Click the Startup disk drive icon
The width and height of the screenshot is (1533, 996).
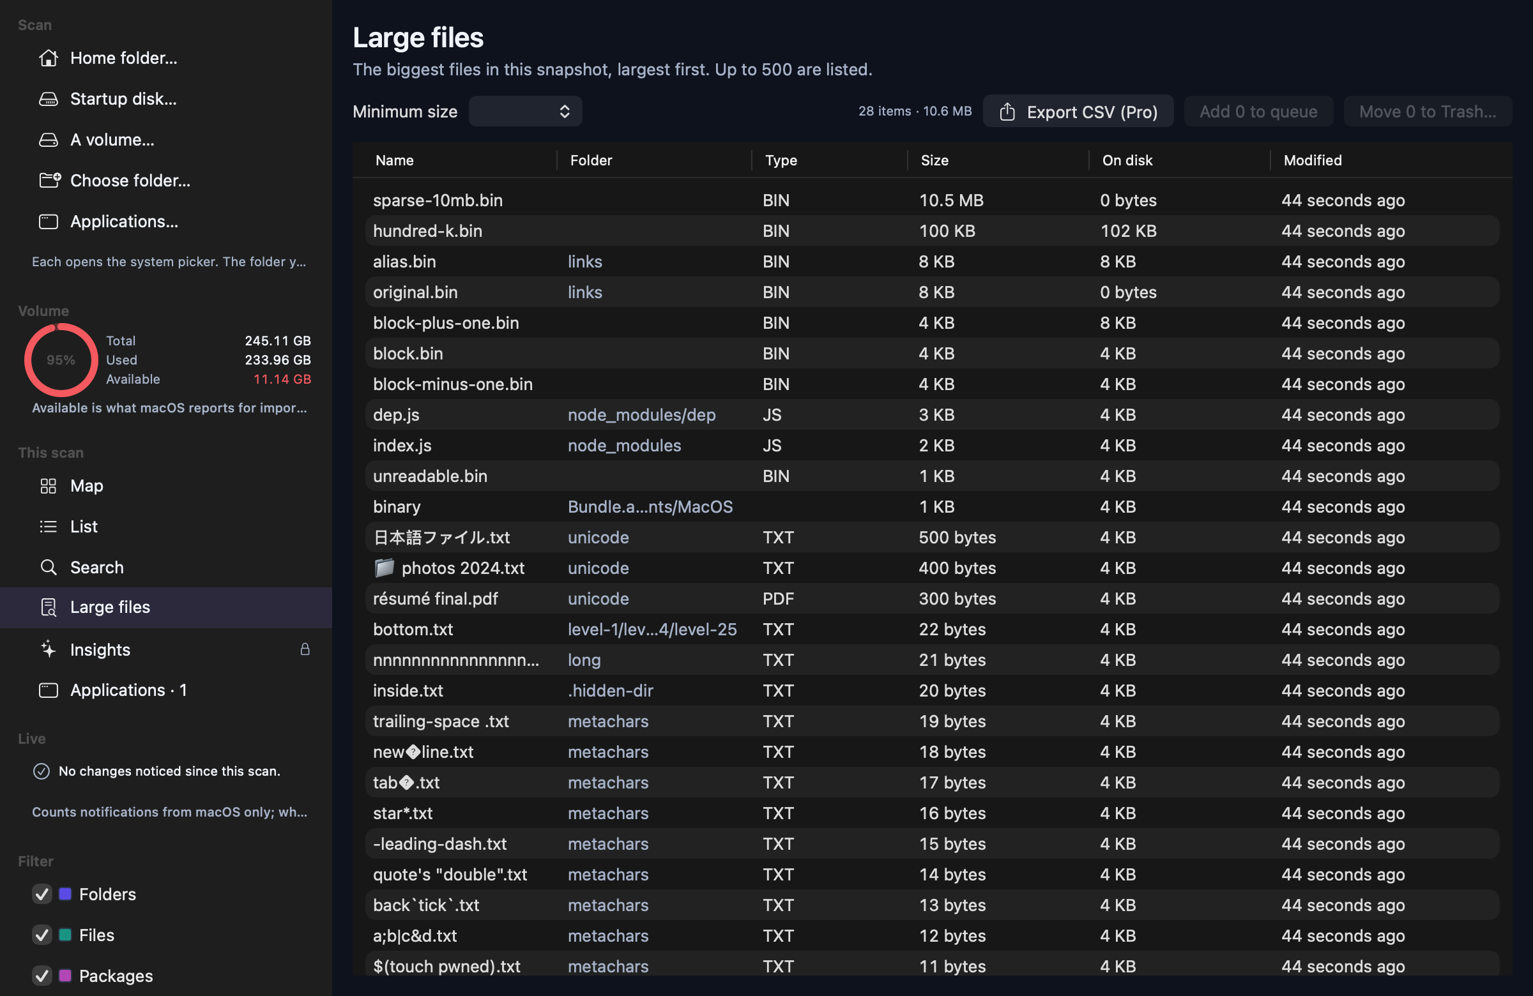(x=49, y=99)
